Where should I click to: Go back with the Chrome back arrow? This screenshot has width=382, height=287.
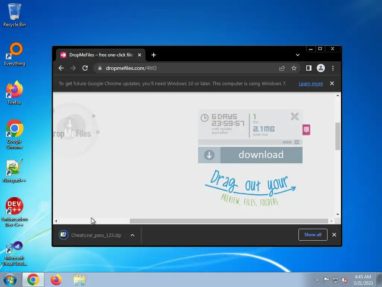tap(61, 68)
